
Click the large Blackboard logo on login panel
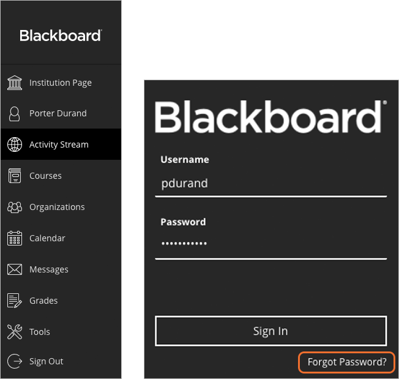(x=270, y=116)
